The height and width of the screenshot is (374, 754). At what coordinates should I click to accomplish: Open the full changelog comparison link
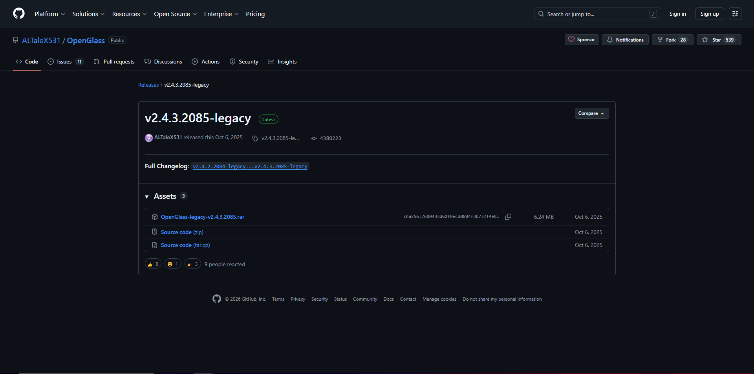[250, 166]
